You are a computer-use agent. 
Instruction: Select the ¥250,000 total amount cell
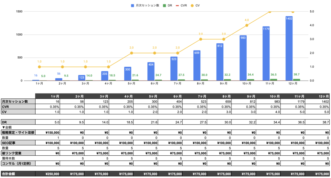[x=47, y=174]
